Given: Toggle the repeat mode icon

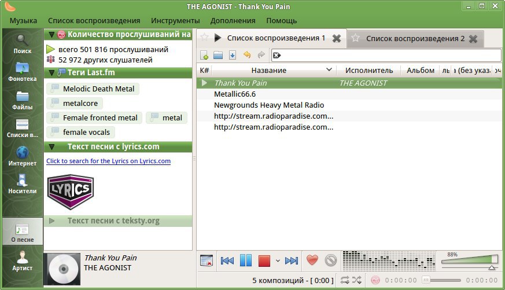Looking at the screenshot, I should [x=345, y=280].
